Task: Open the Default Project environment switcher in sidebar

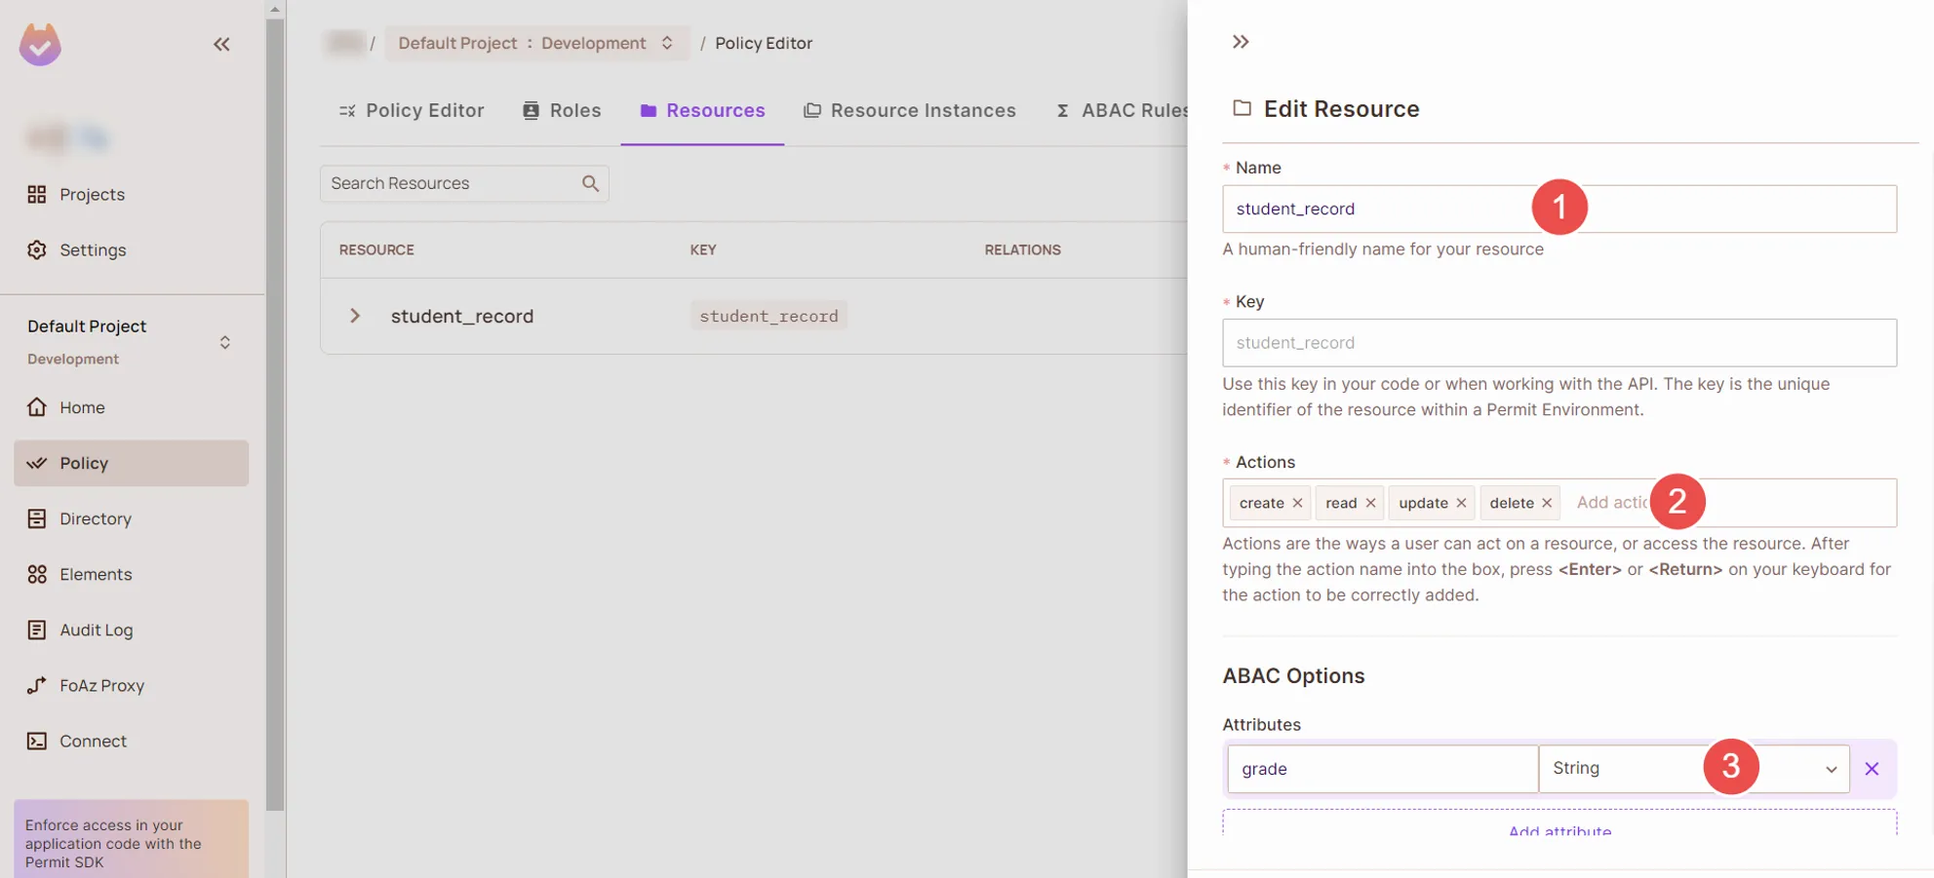Action: click(224, 342)
